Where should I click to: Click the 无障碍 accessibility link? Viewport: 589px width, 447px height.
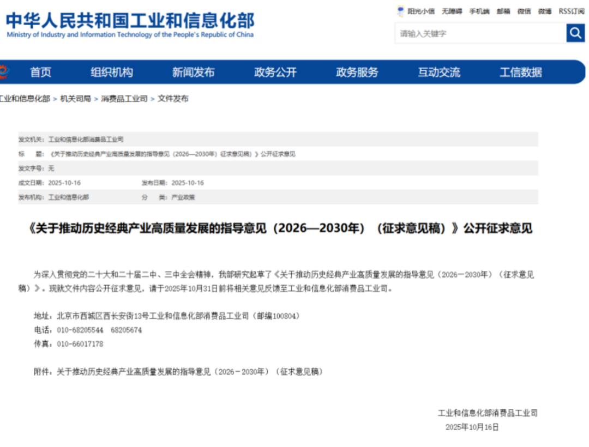pyautogui.click(x=452, y=11)
